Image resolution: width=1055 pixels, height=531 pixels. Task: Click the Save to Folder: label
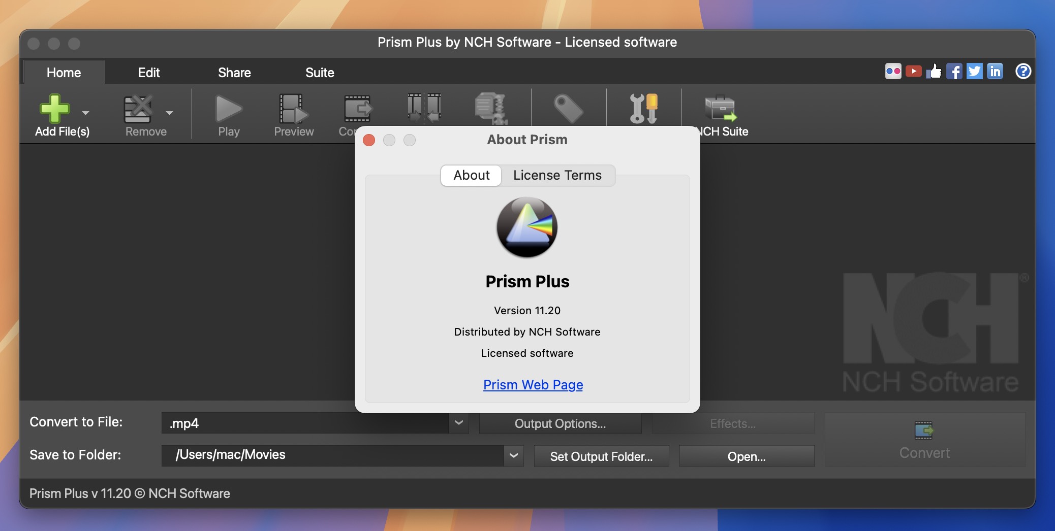click(x=75, y=455)
